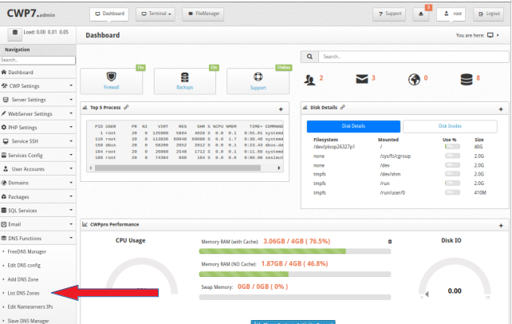Click process list horizontal scrollbar thumb
512x324 pixels.
pyautogui.click(x=178, y=168)
